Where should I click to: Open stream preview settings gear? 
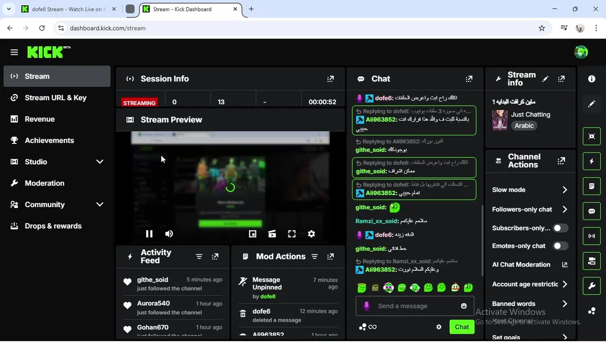tap(311, 234)
